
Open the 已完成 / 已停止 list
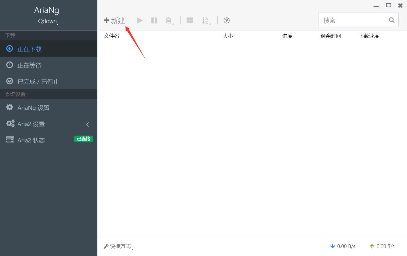(49, 82)
